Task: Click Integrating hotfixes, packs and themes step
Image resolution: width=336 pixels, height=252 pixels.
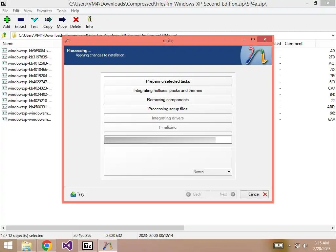Action: coord(168,91)
